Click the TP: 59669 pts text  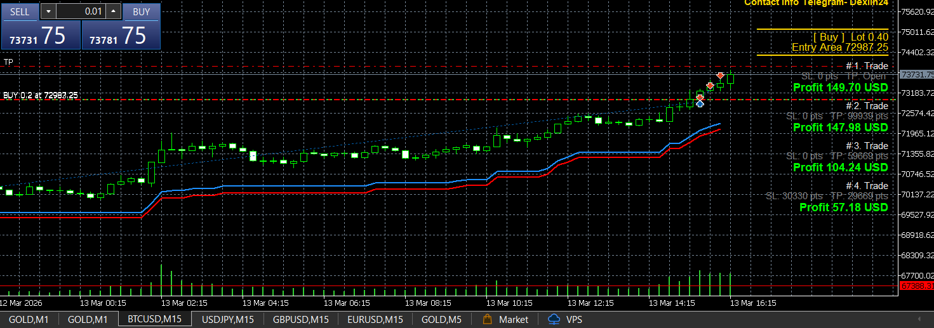(859, 156)
